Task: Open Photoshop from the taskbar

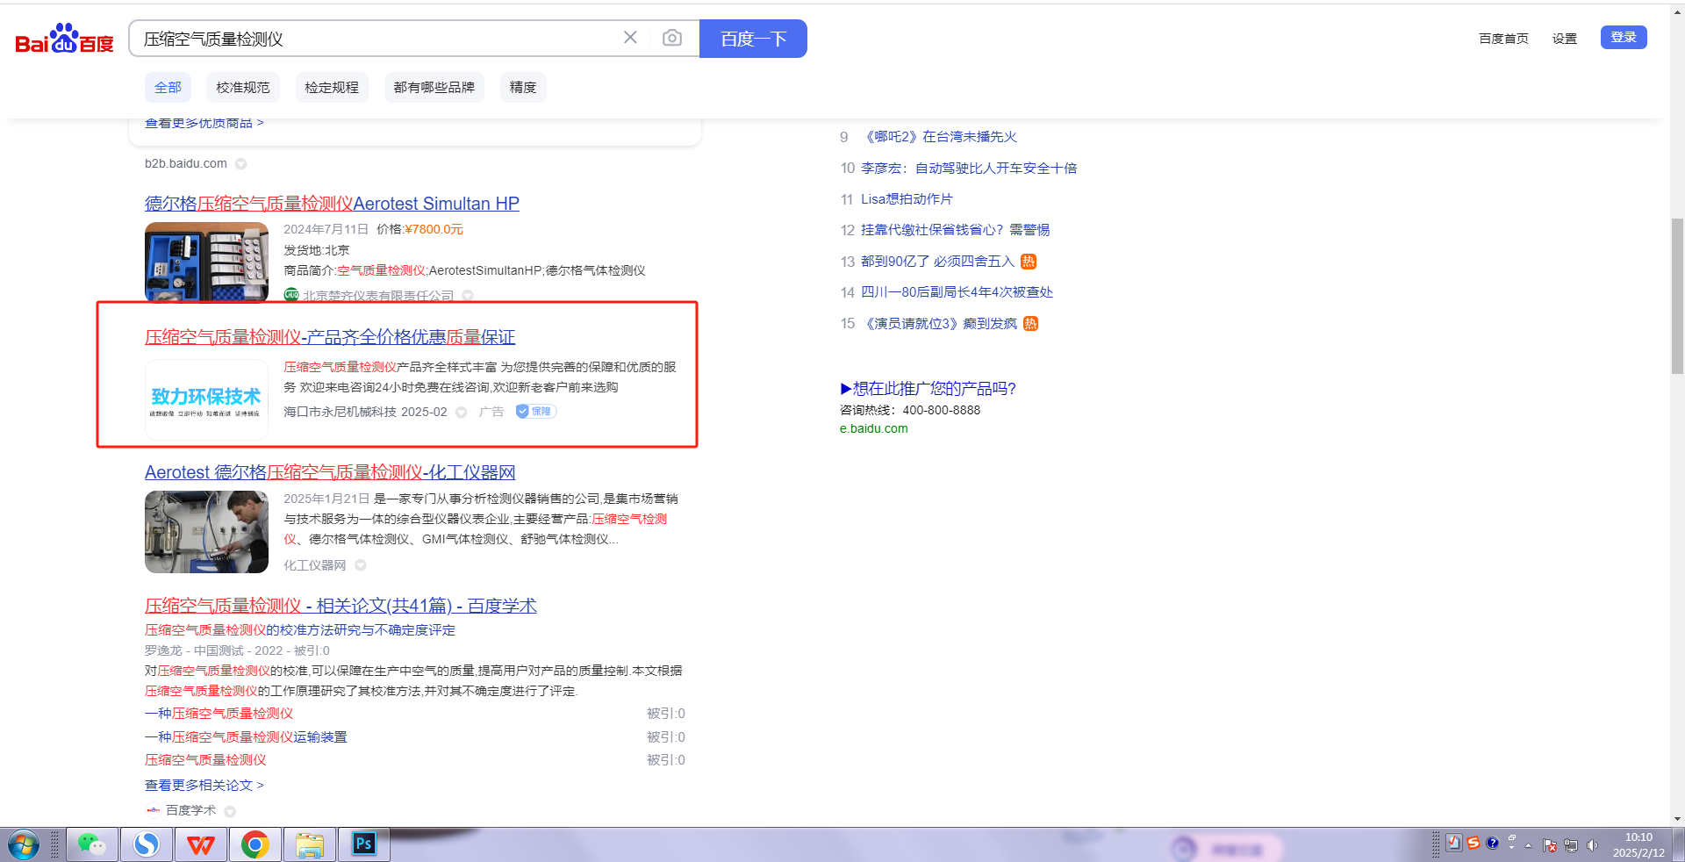Action: click(x=363, y=844)
